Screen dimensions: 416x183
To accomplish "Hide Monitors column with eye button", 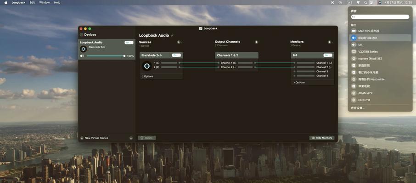I will point(322,138).
